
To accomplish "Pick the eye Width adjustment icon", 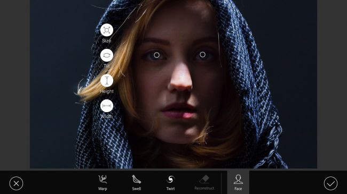I will tap(107, 106).
